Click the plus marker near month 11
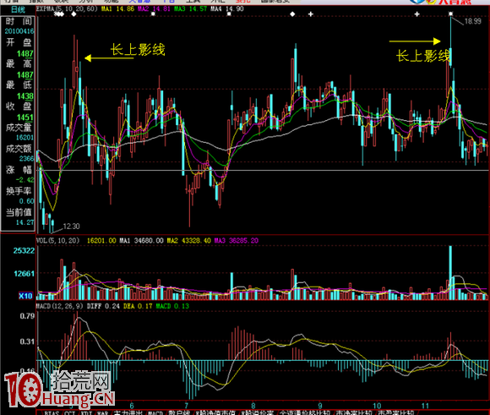 point(416,14)
